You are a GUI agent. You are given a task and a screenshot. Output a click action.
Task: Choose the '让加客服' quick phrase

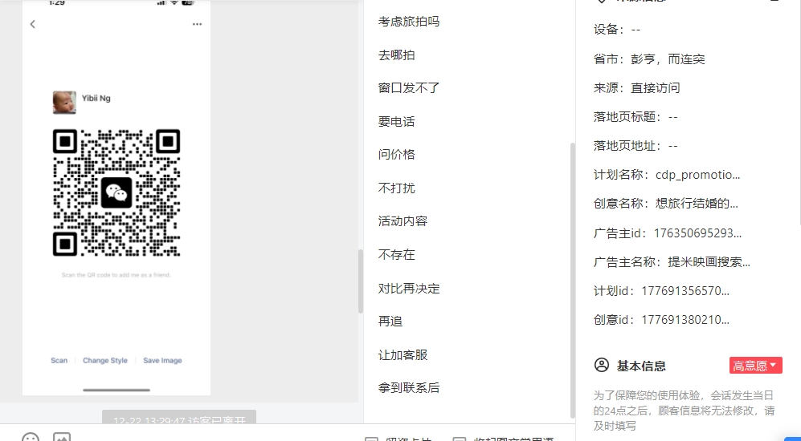click(403, 355)
